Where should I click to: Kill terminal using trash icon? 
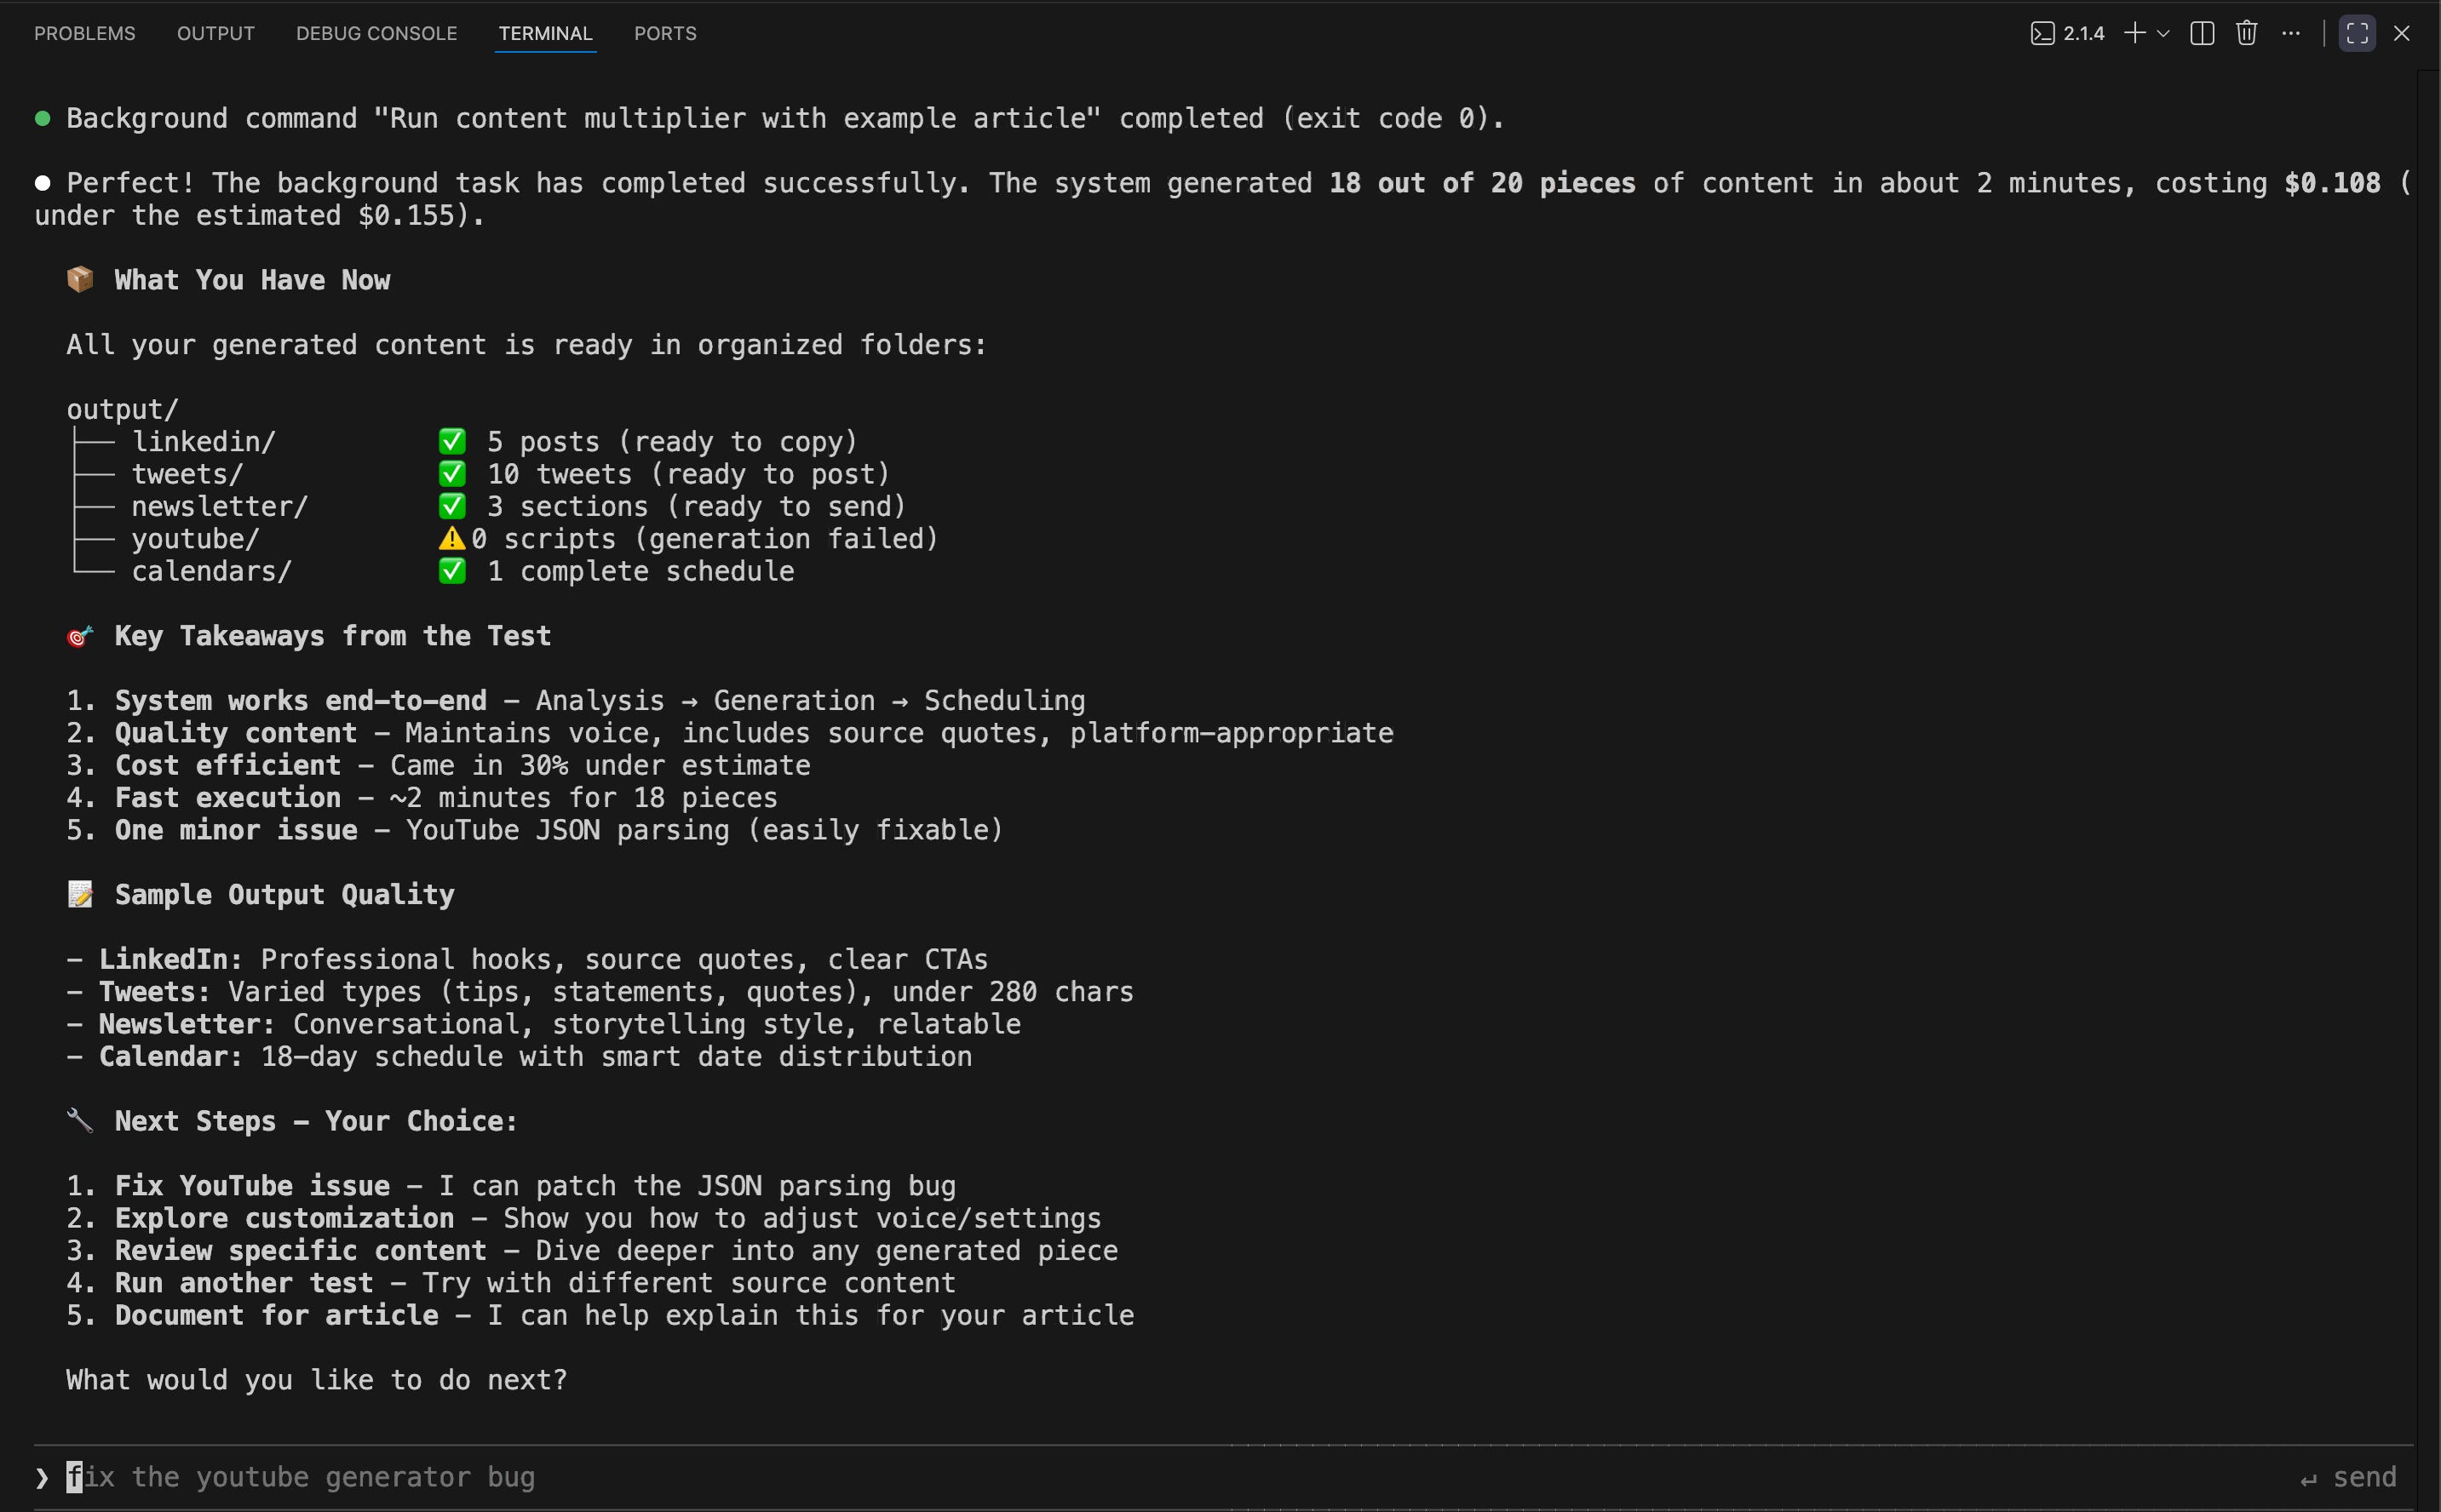[2246, 34]
